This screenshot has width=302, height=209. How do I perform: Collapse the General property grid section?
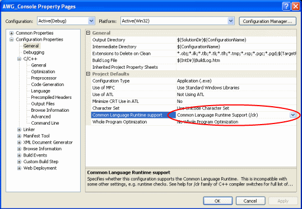88,33
